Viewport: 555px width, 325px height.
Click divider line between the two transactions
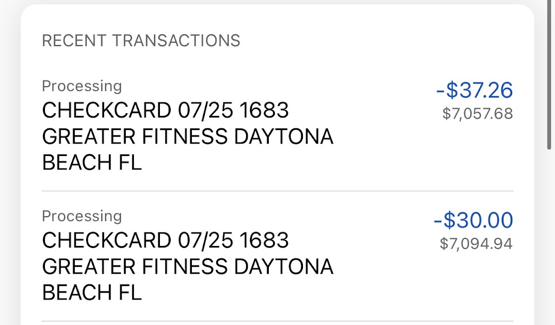tap(277, 191)
